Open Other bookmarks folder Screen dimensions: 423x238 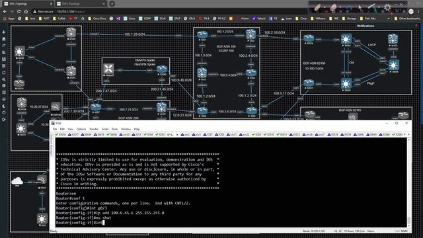407,19
